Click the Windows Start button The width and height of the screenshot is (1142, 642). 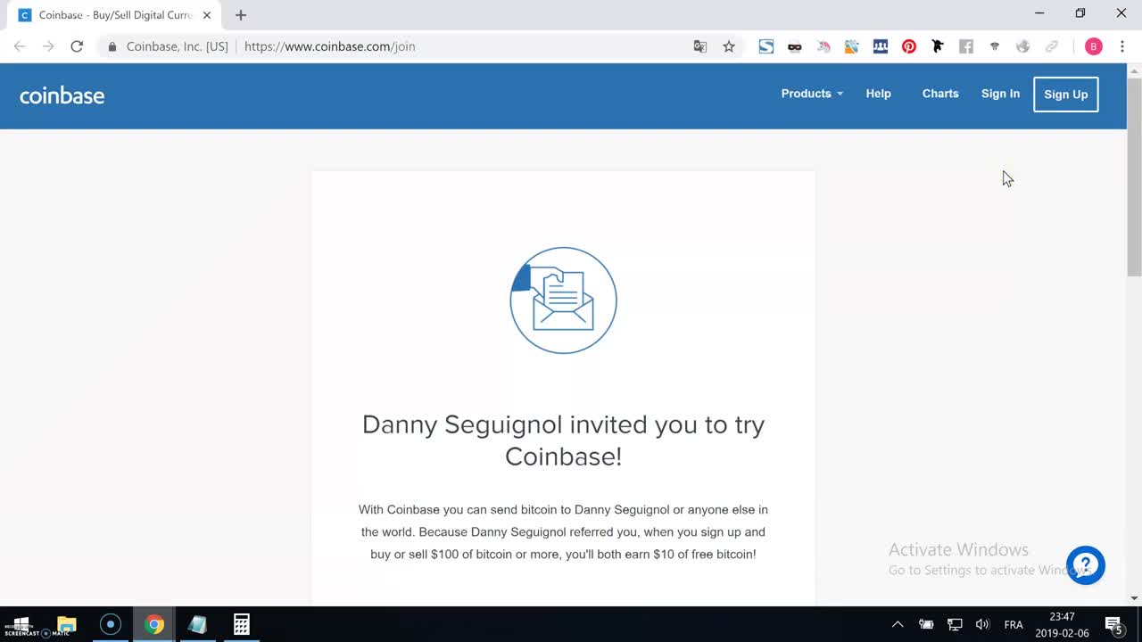[21, 624]
